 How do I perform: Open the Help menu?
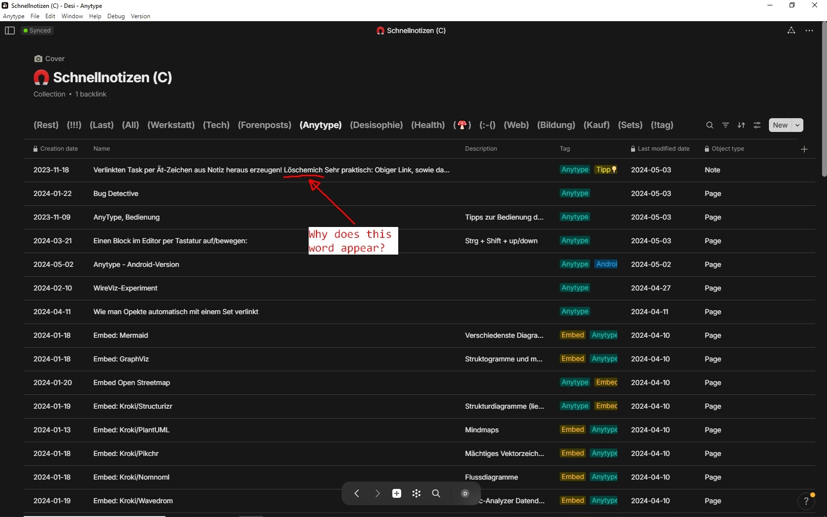click(x=95, y=16)
